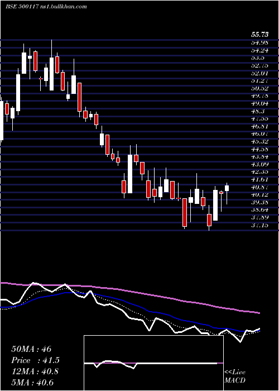Click the 54.24 price axis label
The height and width of the screenshot is (391, 279).
pos(259,50)
